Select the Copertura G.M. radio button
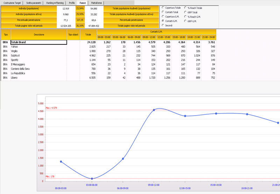 pyautogui.click(x=163, y=16)
